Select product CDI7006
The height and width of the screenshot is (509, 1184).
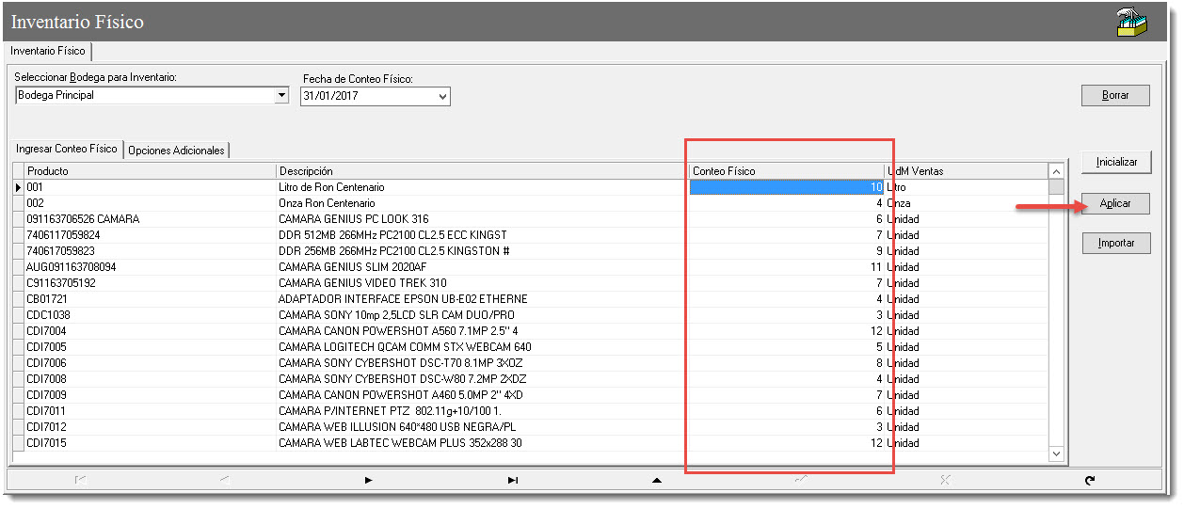[46, 363]
